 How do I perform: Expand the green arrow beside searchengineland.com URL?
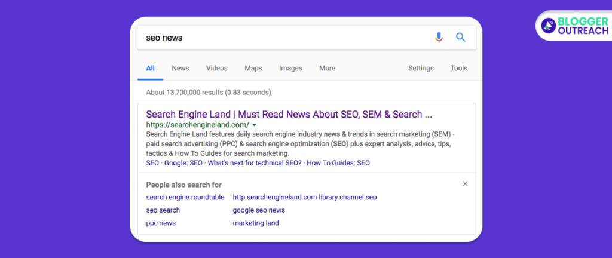(x=255, y=125)
